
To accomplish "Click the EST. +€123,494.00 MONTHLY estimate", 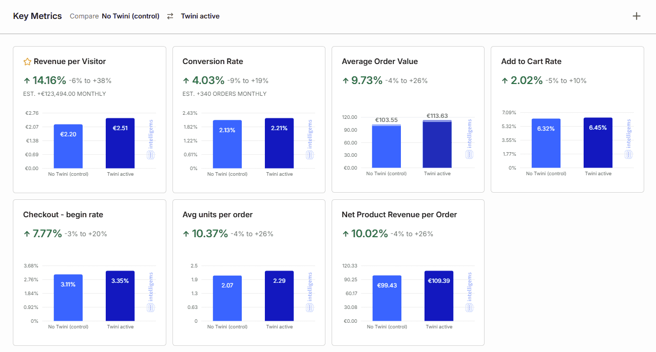I will click(x=65, y=94).
